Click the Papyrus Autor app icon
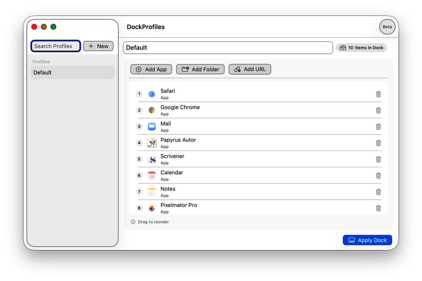This screenshot has width=422, height=281. click(x=152, y=143)
